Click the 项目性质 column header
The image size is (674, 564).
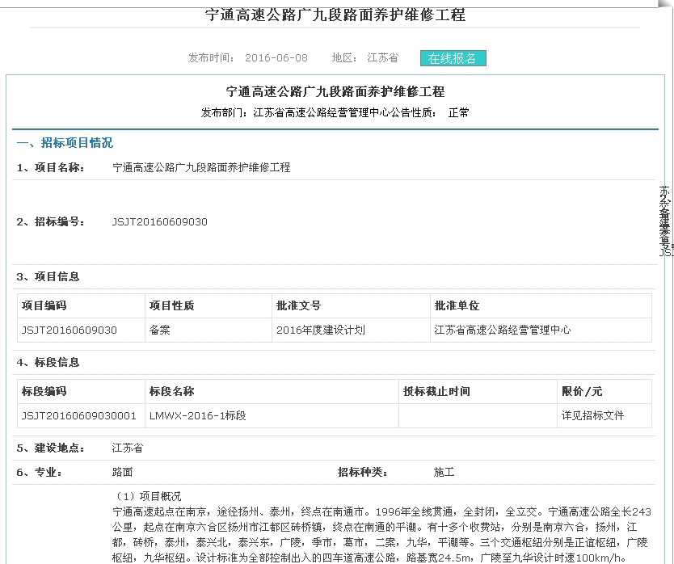tap(208, 305)
